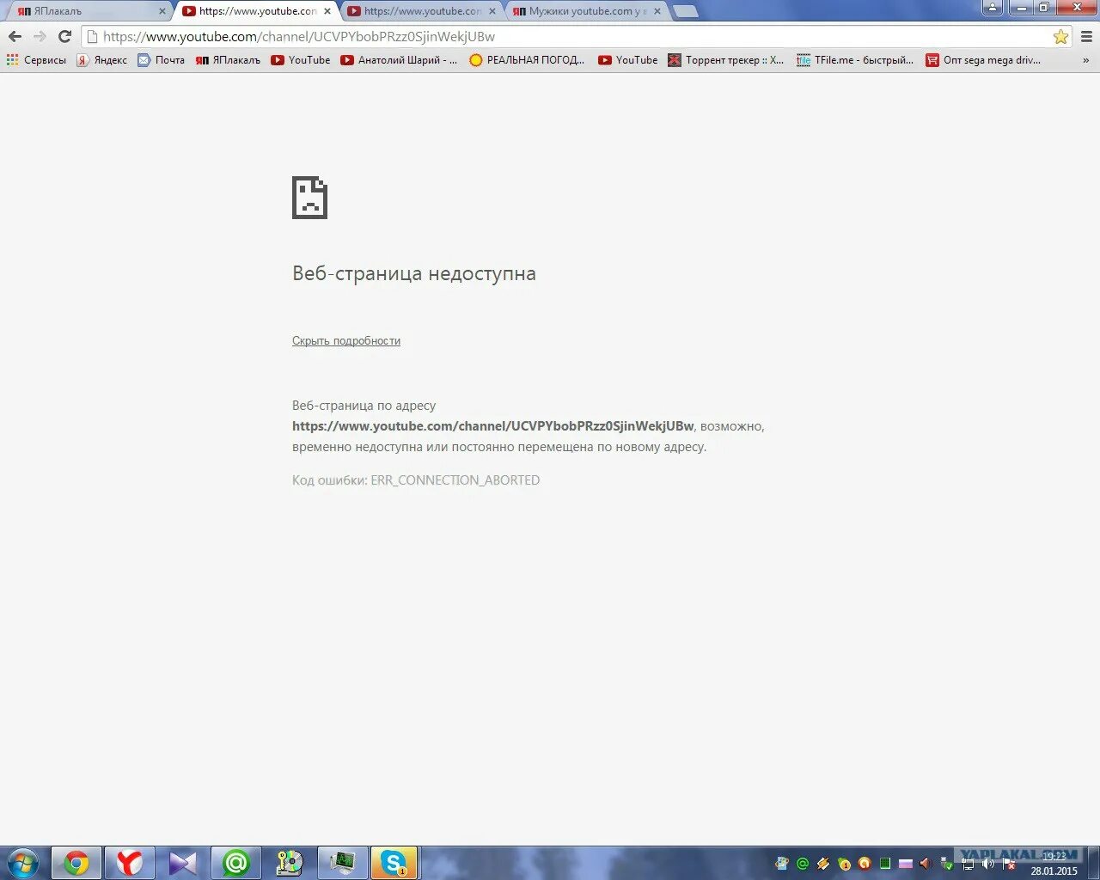The image size is (1100, 880).
Task: Open the YouTube bookmark before Торрент трекер
Action: point(628,60)
